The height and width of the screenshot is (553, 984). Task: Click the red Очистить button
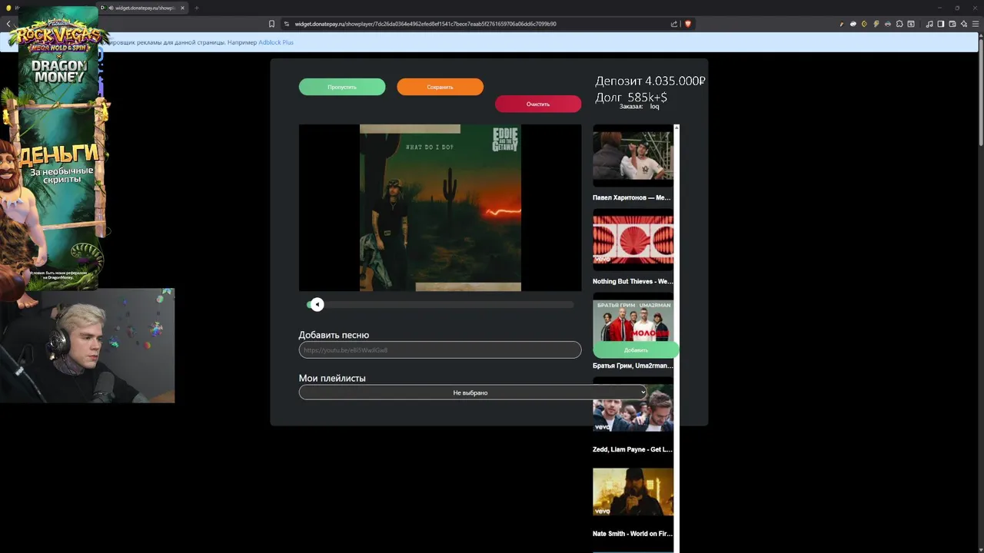click(x=538, y=104)
